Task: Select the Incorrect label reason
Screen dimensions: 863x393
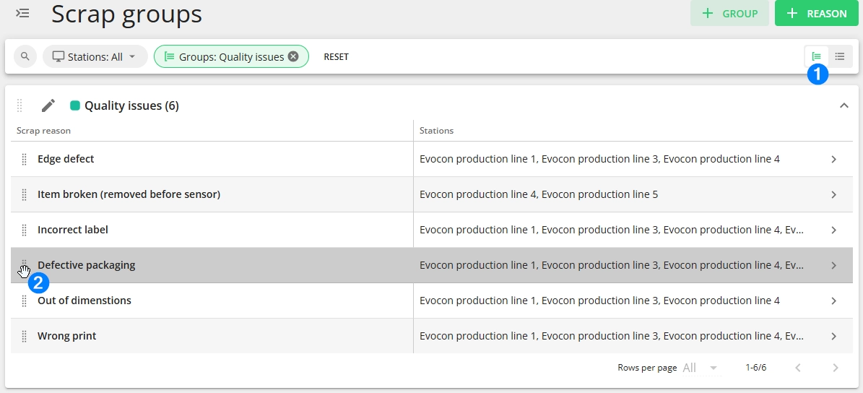Action: pyautogui.click(x=73, y=230)
